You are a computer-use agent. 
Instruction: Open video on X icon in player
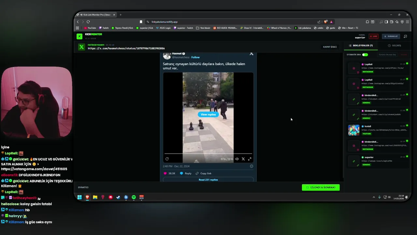click(243, 159)
